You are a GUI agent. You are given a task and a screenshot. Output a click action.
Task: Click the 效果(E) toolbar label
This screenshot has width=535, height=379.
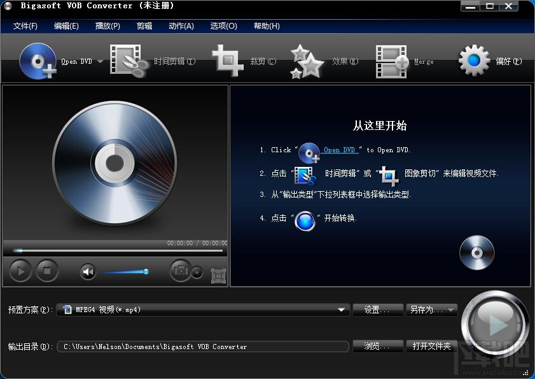345,62
